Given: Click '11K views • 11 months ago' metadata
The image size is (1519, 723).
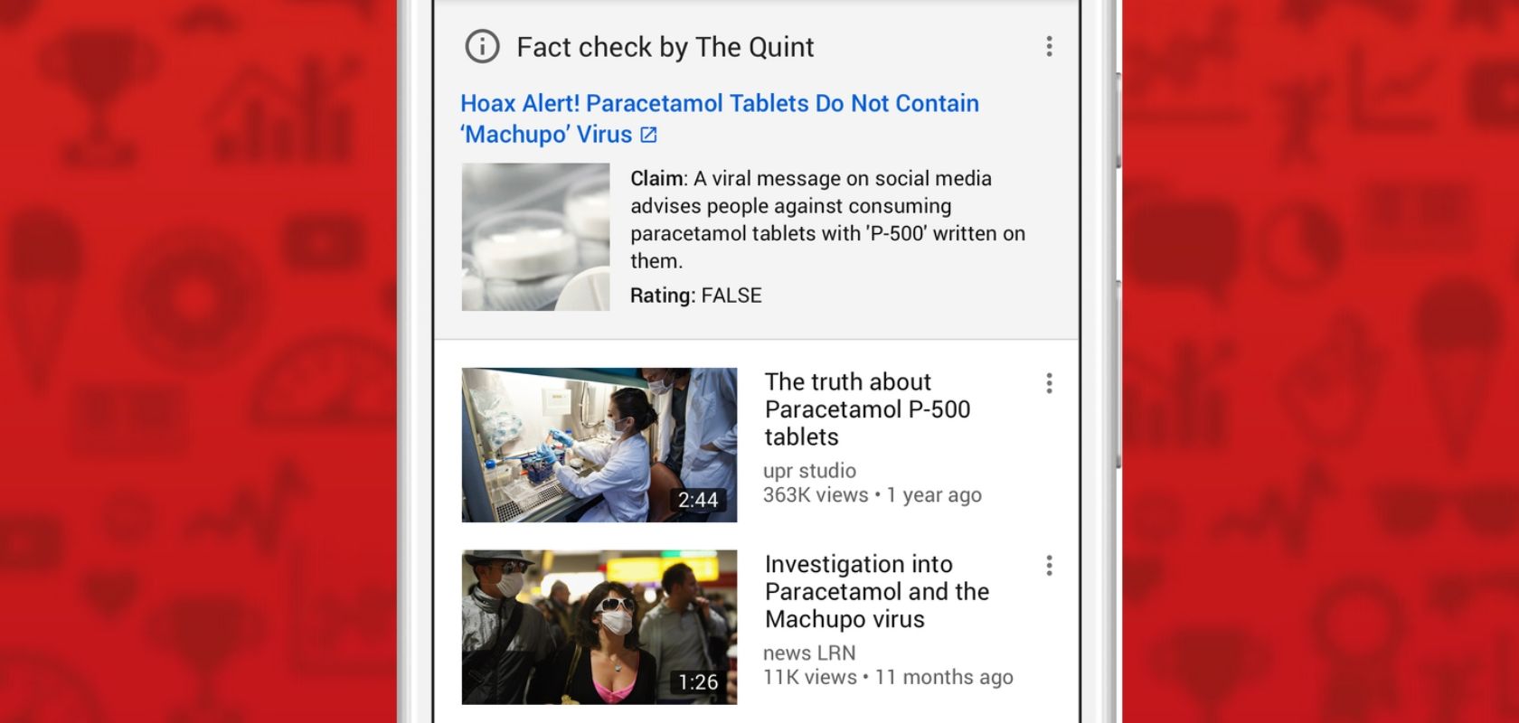Looking at the screenshot, I should click(888, 678).
